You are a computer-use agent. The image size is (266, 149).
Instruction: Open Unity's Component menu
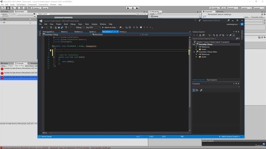click(32, 5)
